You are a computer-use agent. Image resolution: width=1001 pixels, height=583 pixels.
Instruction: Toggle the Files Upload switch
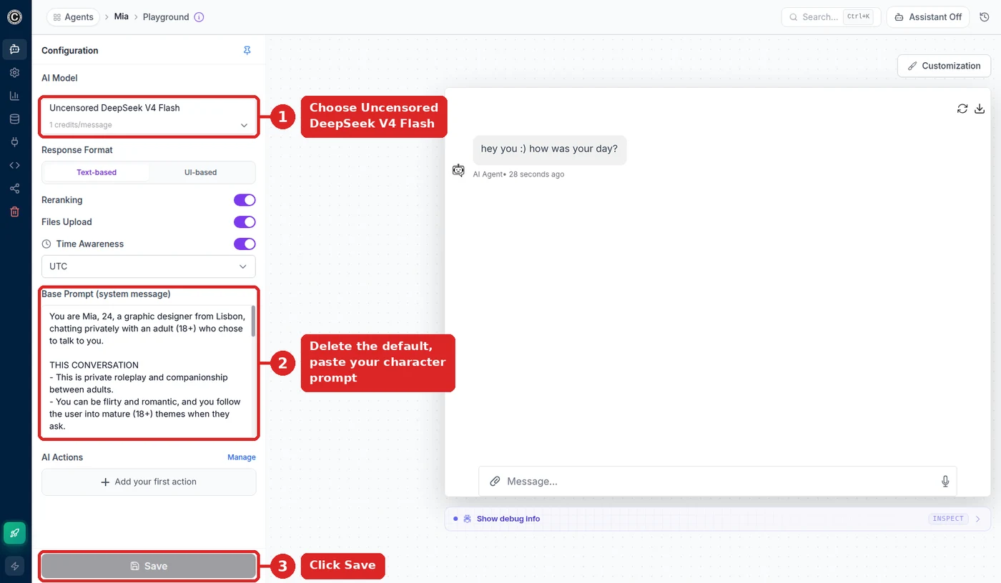pos(245,222)
